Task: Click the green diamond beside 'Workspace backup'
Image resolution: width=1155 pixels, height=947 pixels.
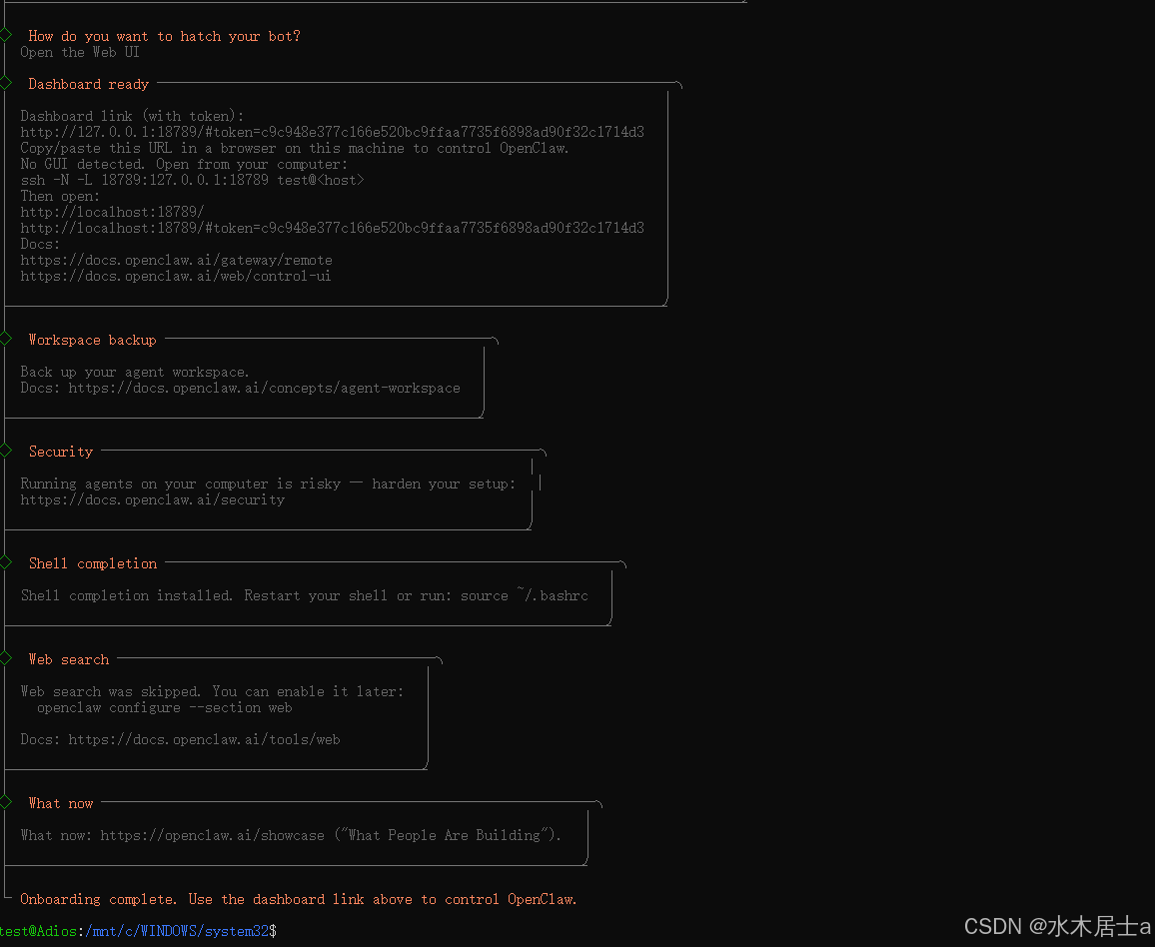Action: tap(5, 339)
